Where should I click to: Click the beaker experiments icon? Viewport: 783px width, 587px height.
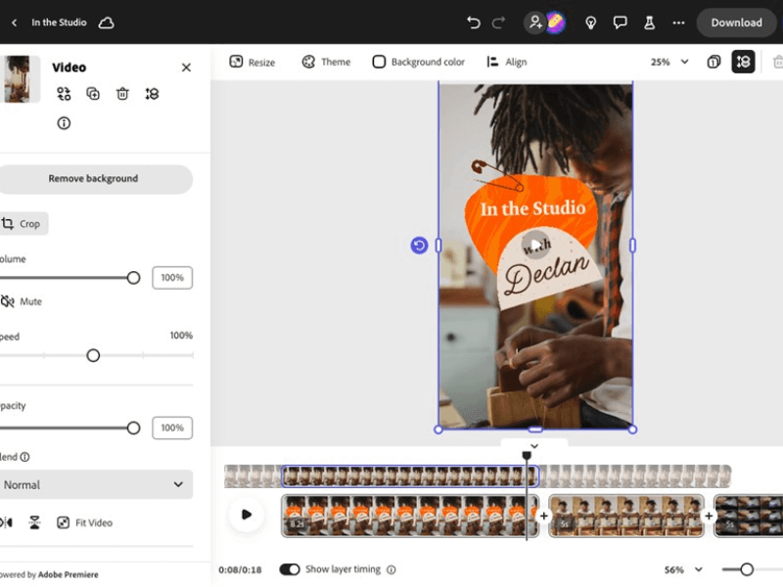649,23
